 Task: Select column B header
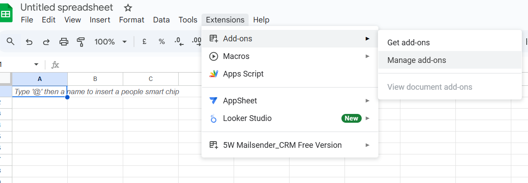coord(95,79)
